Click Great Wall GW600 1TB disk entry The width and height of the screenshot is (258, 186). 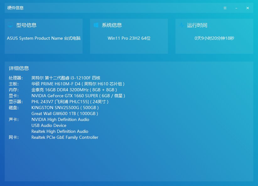pyautogui.click(x=65, y=113)
